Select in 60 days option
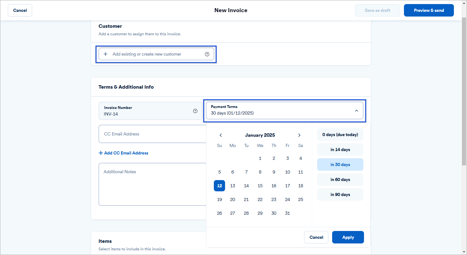Viewport: 467px width, 255px height. tap(340, 179)
